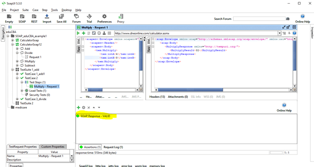Expand the Load Tests (1) node
Image resolution: width=314 pixels, height=167 pixels.
pos(22,90)
